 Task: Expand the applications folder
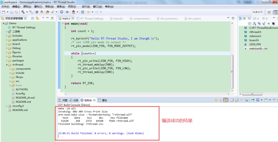[x=7, y=40]
